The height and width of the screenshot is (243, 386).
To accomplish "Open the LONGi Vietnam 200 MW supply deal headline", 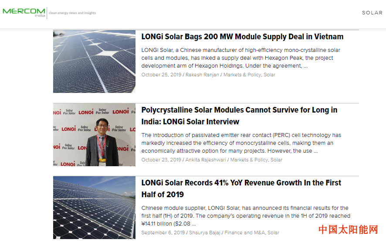I will point(242,37).
